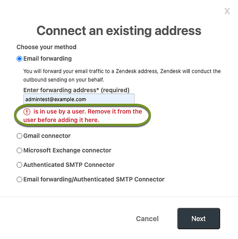Click the "Gmail connector" label text
The width and height of the screenshot is (238, 239).
[x=47, y=136]
